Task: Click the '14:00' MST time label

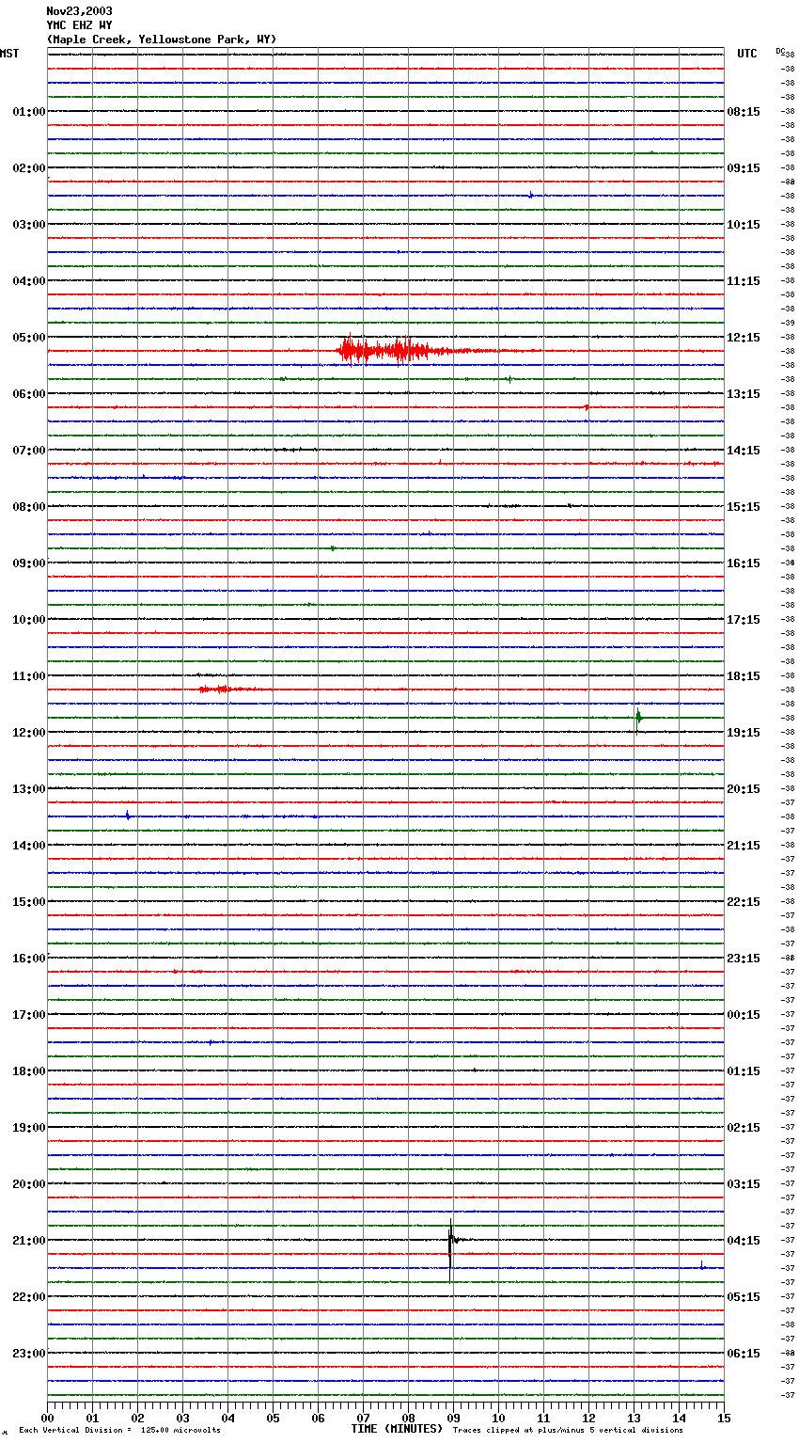Action: [x=28, y=846]
